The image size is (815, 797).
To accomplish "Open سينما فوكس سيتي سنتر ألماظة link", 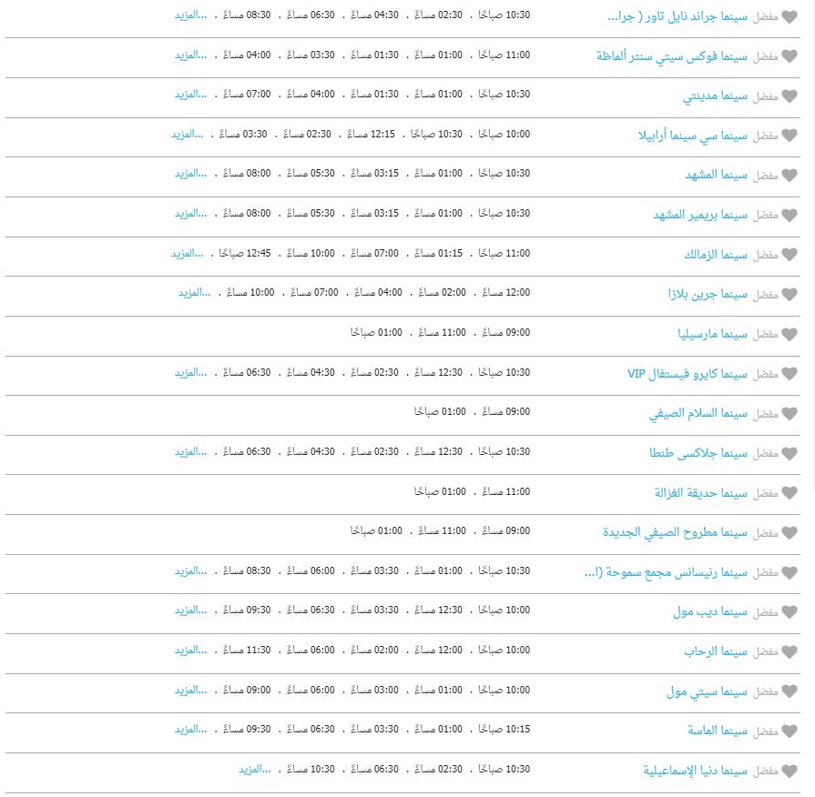I will pos(671,56).
